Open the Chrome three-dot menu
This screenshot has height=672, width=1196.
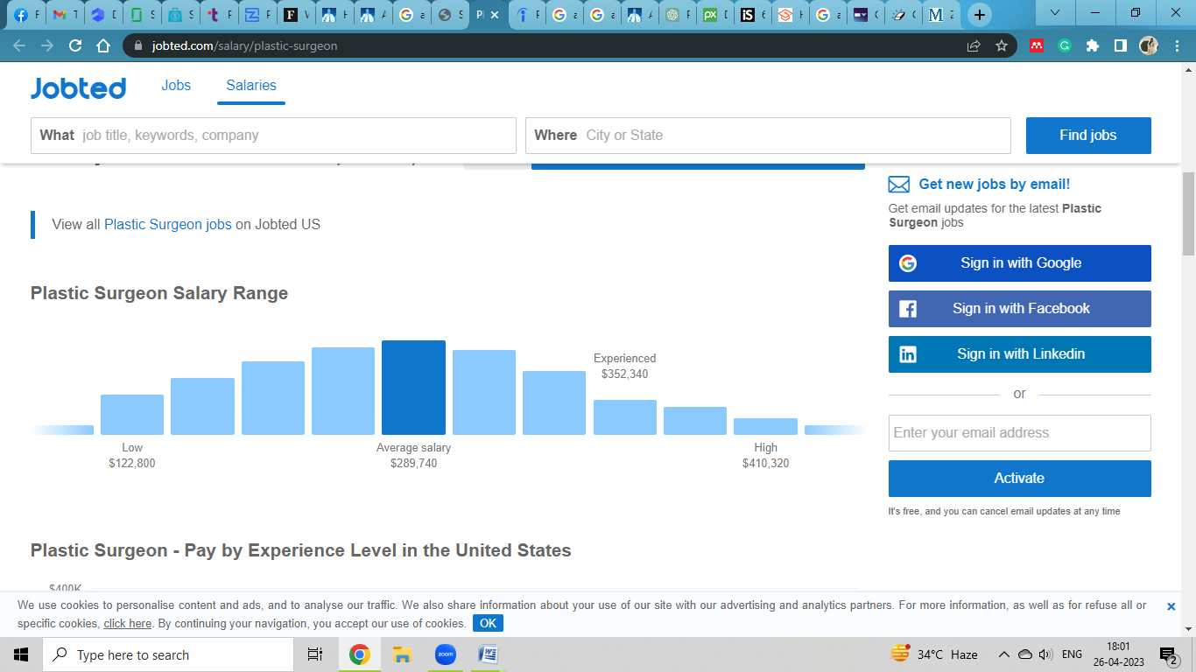click(x=1177, y=45)
